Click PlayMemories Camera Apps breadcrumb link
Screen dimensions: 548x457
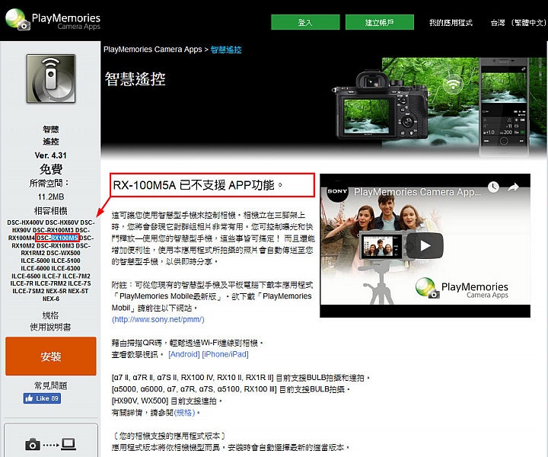pos(153,50)
